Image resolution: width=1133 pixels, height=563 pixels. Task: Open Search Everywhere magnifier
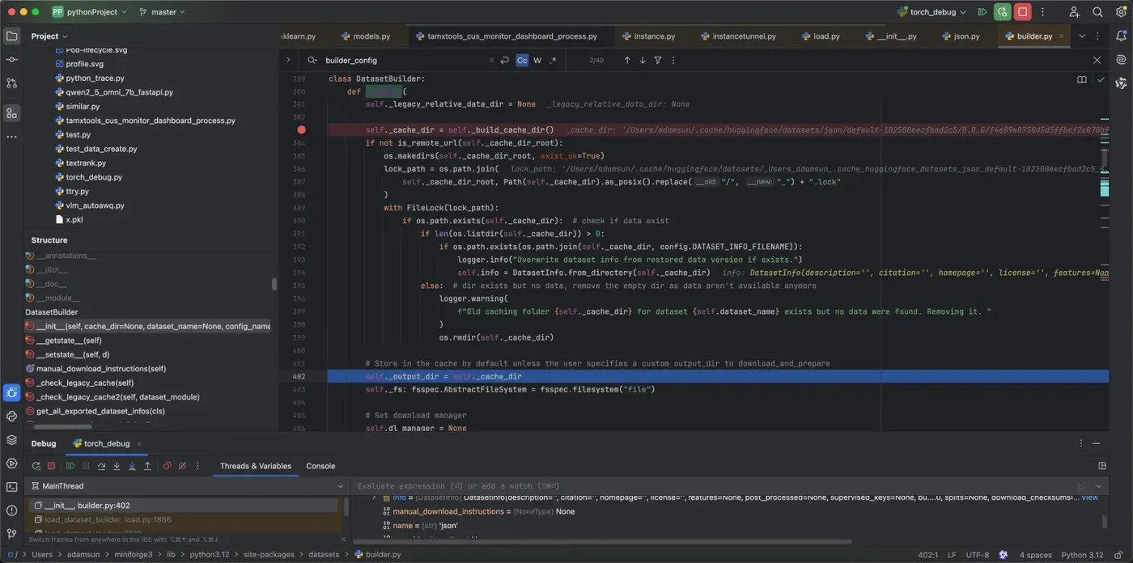point(1097,12)
